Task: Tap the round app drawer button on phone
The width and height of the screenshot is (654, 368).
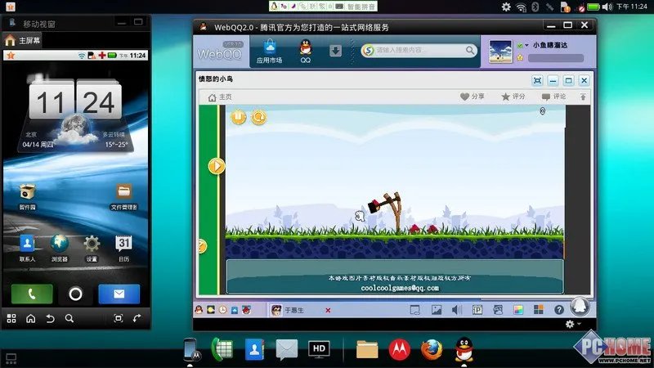Action: click(75, 294)
